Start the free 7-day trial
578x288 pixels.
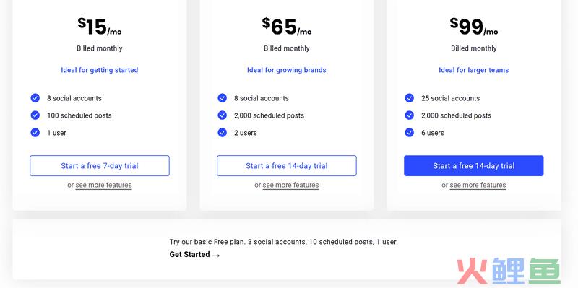[x=100, y=166]
